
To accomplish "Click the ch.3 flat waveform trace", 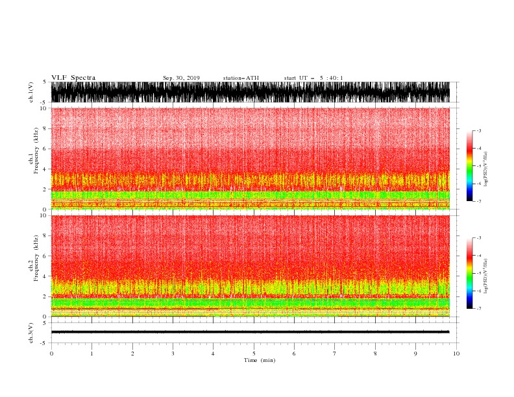I will pyautogui.click(x=250, y=332).
